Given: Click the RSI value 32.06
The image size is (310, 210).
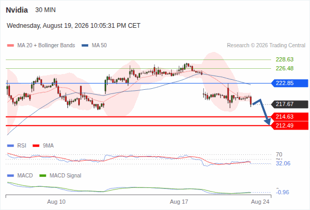Looking at the screenshot, I should pyautogui.click(x=283, y=163).
